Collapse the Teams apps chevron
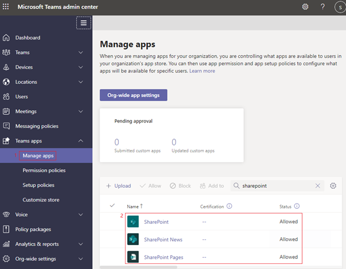This screenshot has width=346, height=269. click(81, 141)
